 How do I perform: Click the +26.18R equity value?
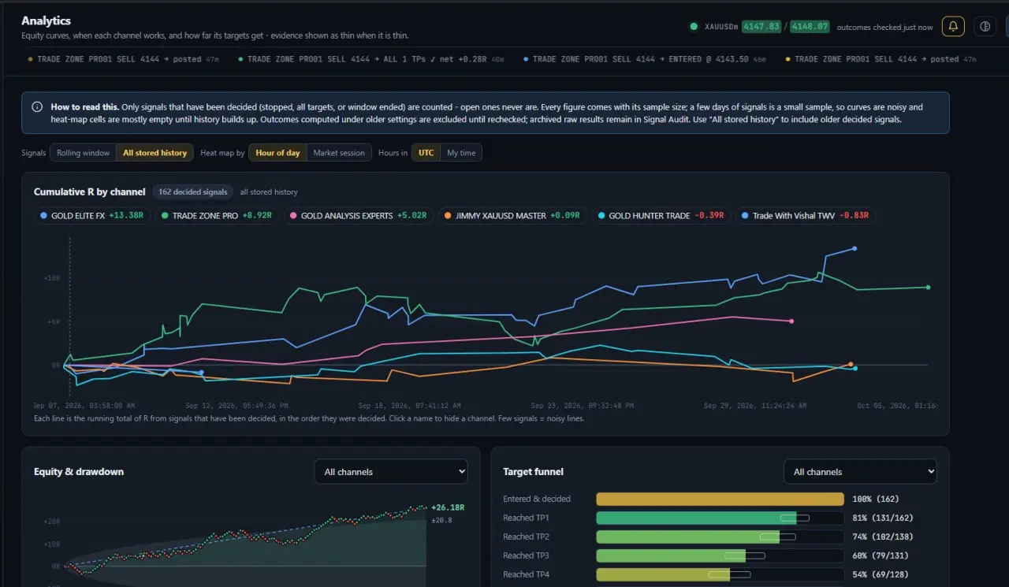click(448, 507)
